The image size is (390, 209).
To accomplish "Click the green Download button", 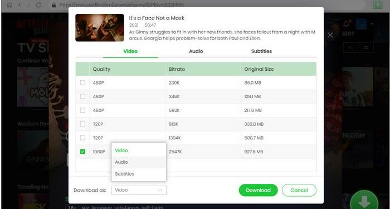I will [258, 191].
